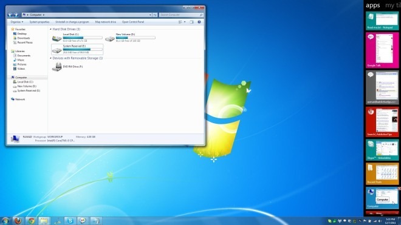This screenshot has height=225, width=401.
Task: Click the System Reserved (E:) capacity bar
Action: coord(83,49)
